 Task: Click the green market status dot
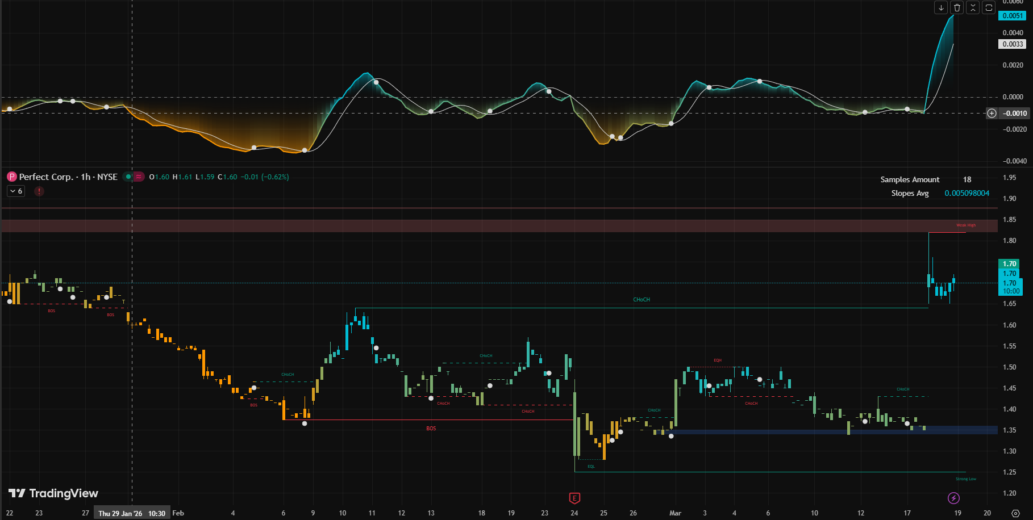(128, 177)
